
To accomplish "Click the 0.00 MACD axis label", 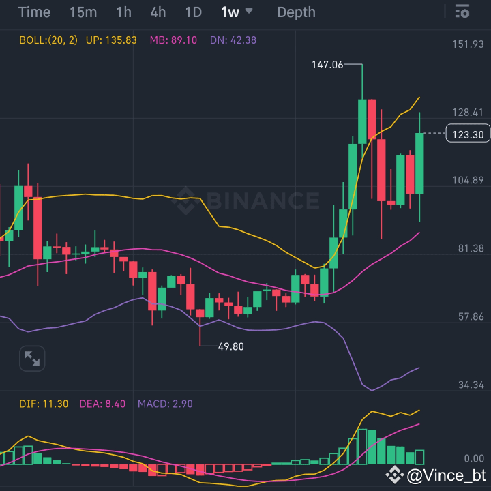I will point(474,458).
